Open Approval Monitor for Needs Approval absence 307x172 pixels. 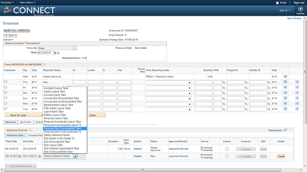tap(178, 149)
